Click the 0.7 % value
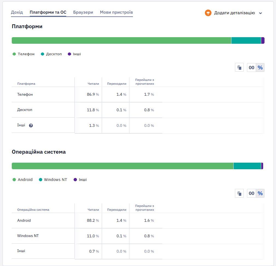Screen dimensions: 276x266 click(x=94, y=251)
